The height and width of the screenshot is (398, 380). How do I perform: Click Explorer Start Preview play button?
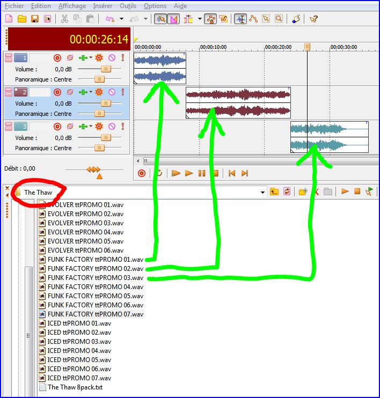point(345,191)
